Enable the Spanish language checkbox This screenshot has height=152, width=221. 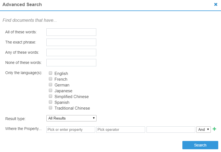tap(50, 102)
